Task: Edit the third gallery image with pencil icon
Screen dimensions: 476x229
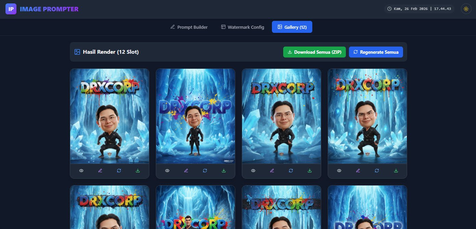Action: pos(272,170)
